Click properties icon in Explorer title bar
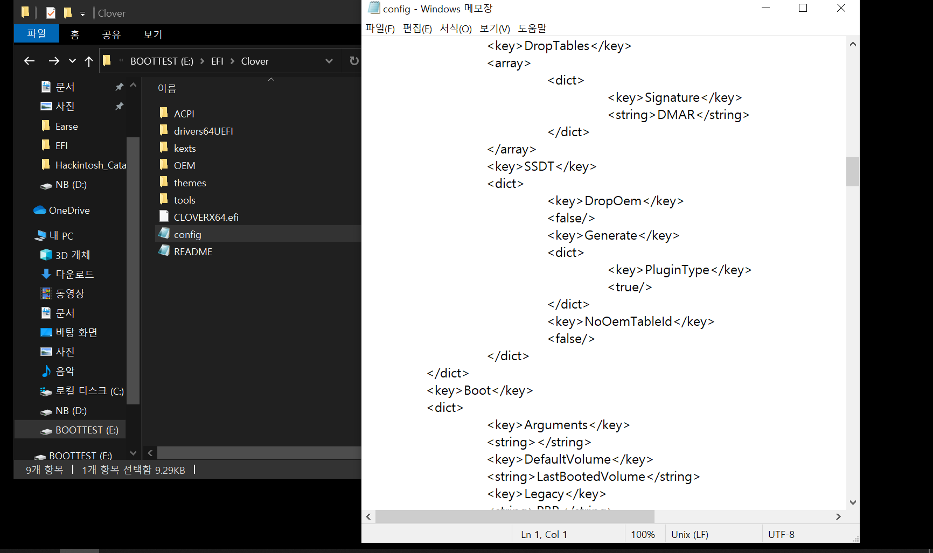 click(51, 13)
